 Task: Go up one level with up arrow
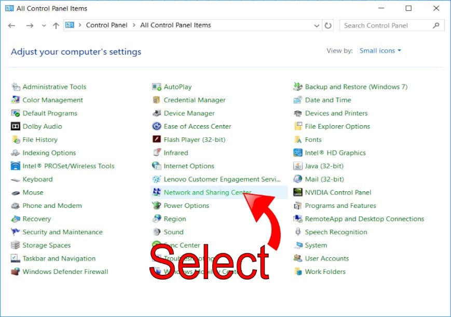56,25
